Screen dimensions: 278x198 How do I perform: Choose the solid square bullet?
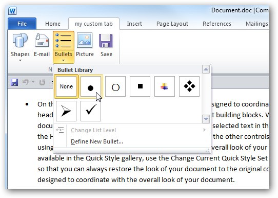tap(140, 86)
